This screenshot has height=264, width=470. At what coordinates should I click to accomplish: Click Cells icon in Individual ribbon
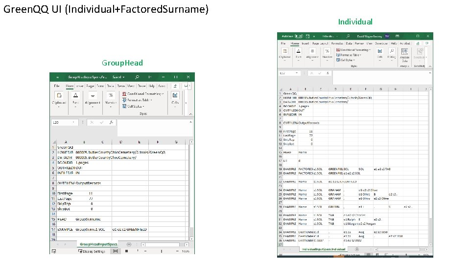380,51
